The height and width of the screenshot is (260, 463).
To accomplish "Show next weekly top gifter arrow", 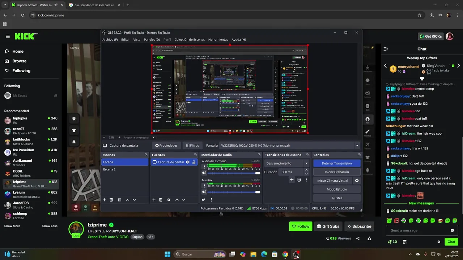I will click(x=458, y=66).
